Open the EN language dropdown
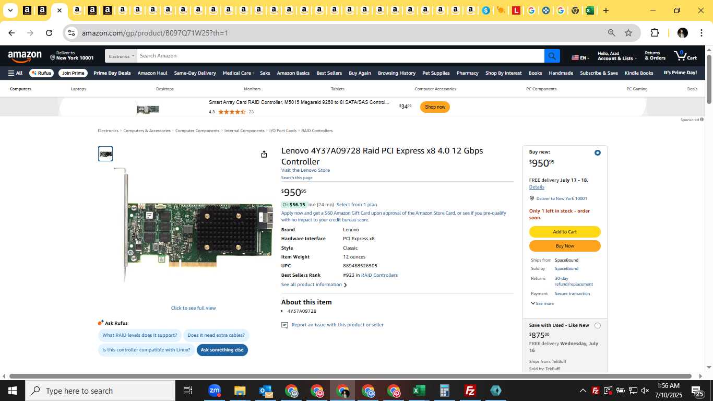Viewport: 713px width, 401px height. (580, 57)
